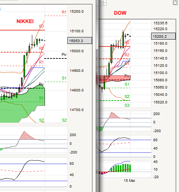
Task: Click the -20 label on DOW histogram axis
Action: 156,177
